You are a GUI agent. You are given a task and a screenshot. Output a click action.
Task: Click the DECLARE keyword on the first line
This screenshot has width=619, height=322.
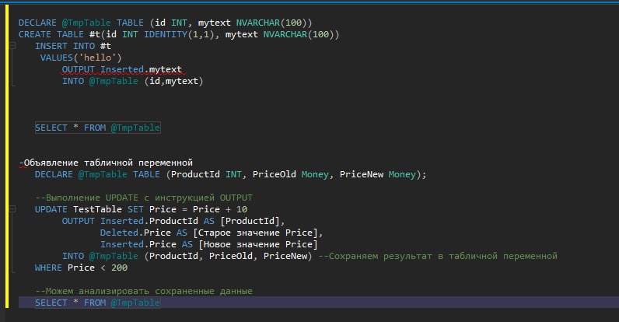click(37, 23)
